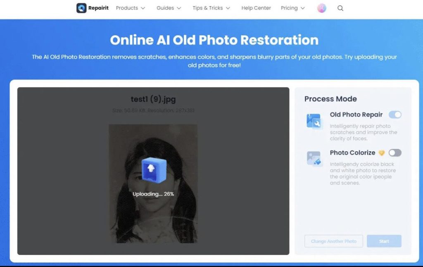Image resolution: width=423 pixels, height=267 pixels.
Task: Expand the Pricing dropdown menu
Action: pos(292,8)
